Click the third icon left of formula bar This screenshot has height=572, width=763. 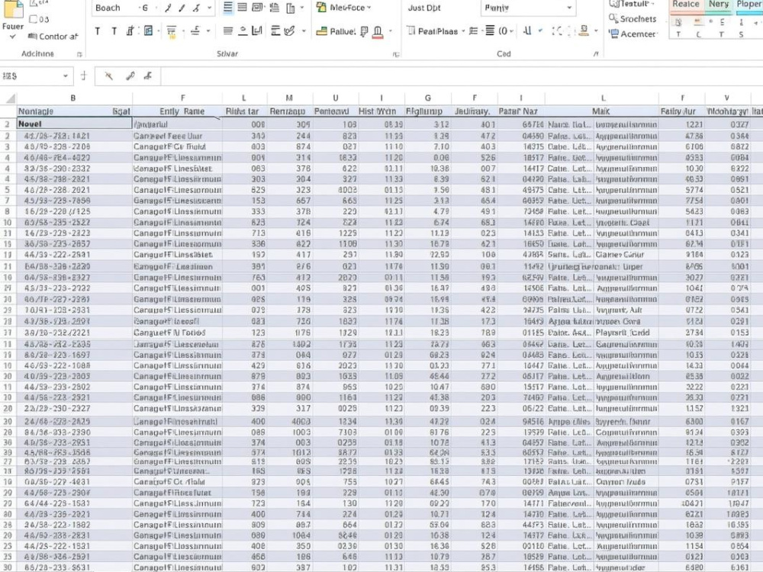click(x=149, y=76)
